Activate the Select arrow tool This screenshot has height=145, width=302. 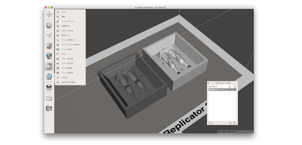click(49, 35)
